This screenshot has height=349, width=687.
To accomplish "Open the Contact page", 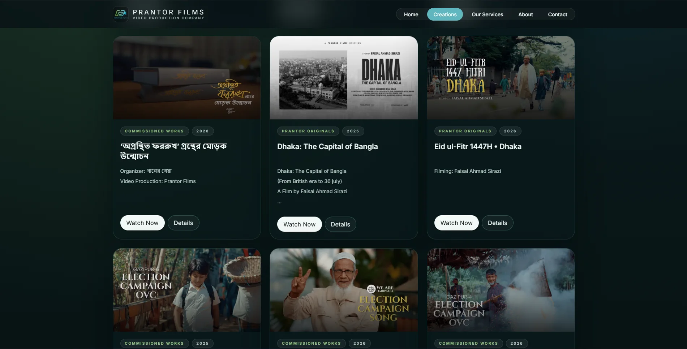I will (557, 14).
